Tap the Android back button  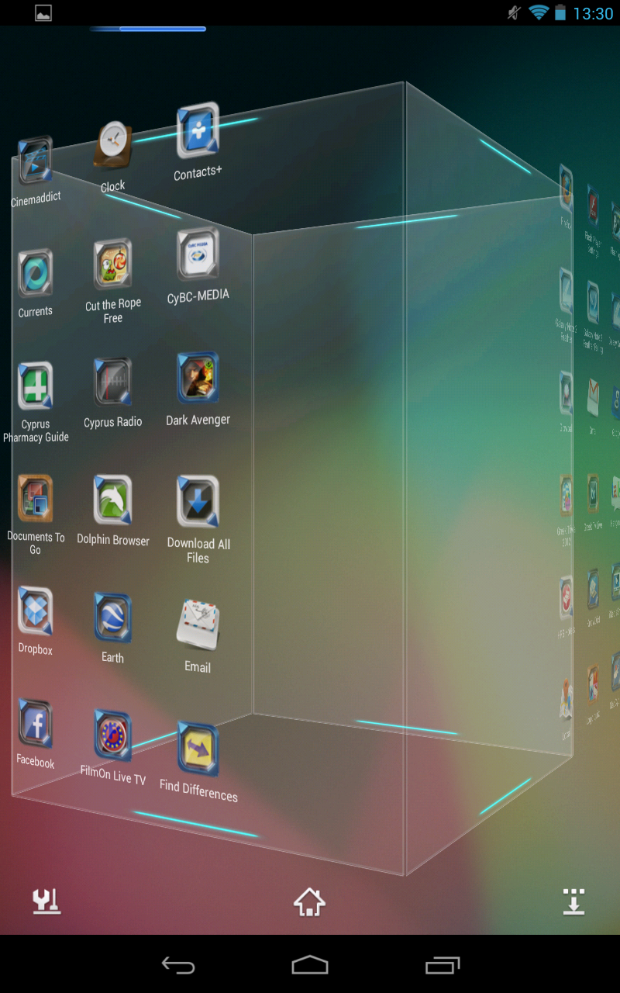[177, 964]
